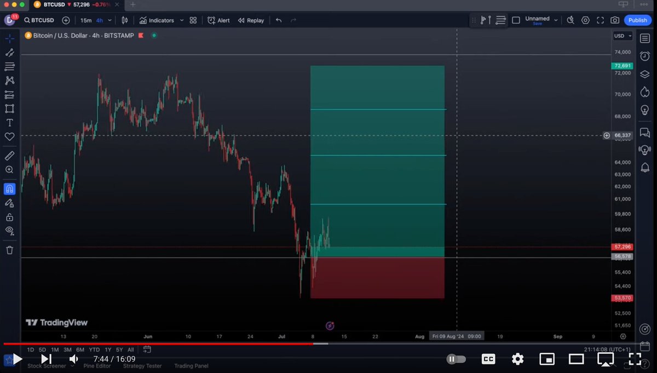The height and width of the screenshot is (373, 657).
Task: Open the layout setup square icon
Action: point(516,20)
